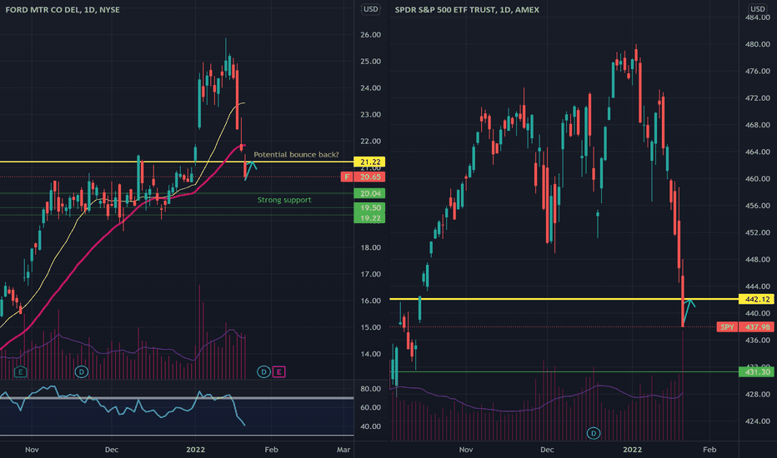Click the 25.00 tick on Ford price axis
This screenshot has height=458, width=777.
coord(371,62)
